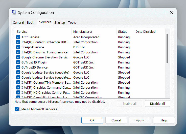Uncheck the ACC Service checkbox
The height and width of the screenshot is (134, 186).
(18, 37)
